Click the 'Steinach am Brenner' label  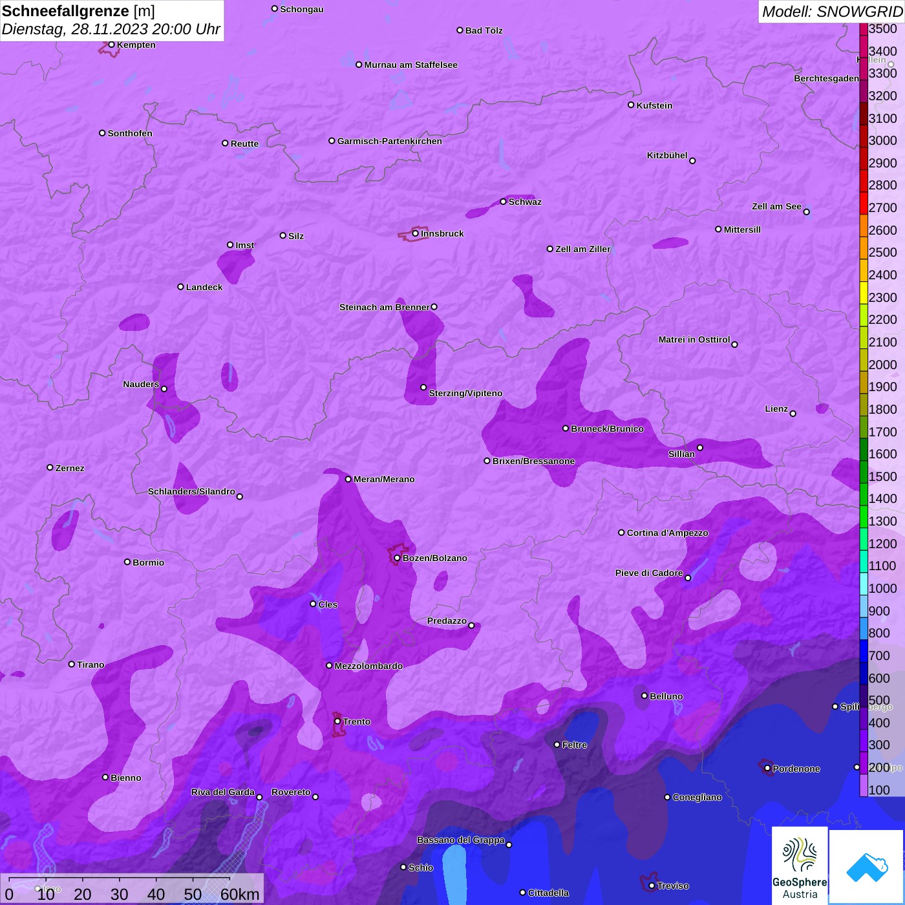[x=385, y=307]
